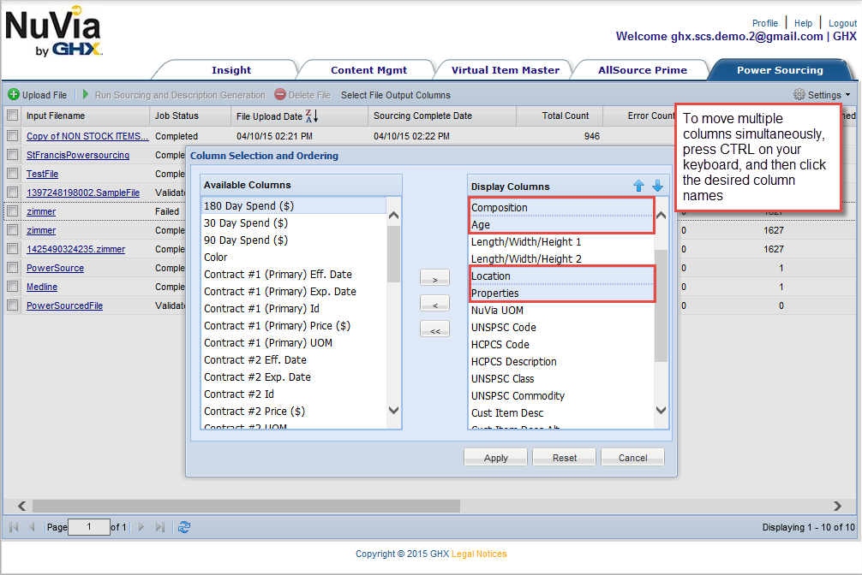
Task: Click the horizontal grid scrollbar thumb
Action: 246,506
